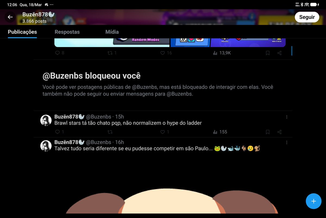326x218 pixels.
Task: Reply icon with 8 comments on image post
Action: pos(57,53)
